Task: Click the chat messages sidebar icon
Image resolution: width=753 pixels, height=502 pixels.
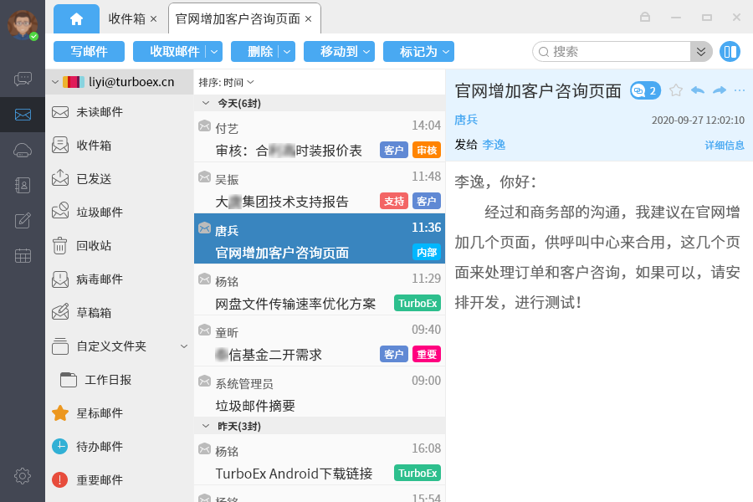Action: tap(23, 79)
